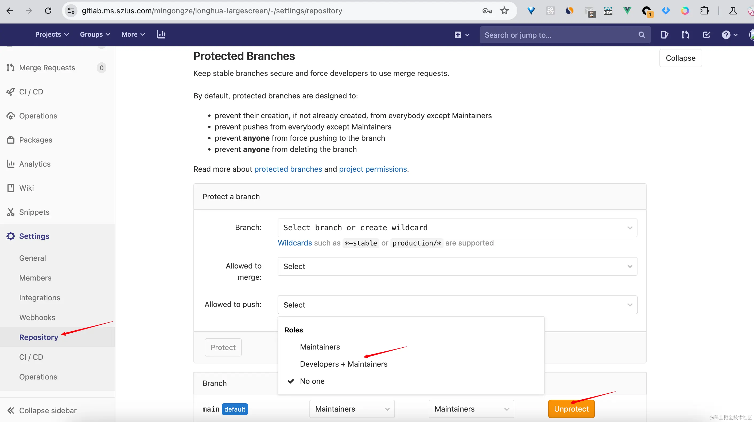Image resolution: width=754 pixels, height=422 pixels.
Task: Open the merge requests icon in navbar
Action: tap(685, 35)
